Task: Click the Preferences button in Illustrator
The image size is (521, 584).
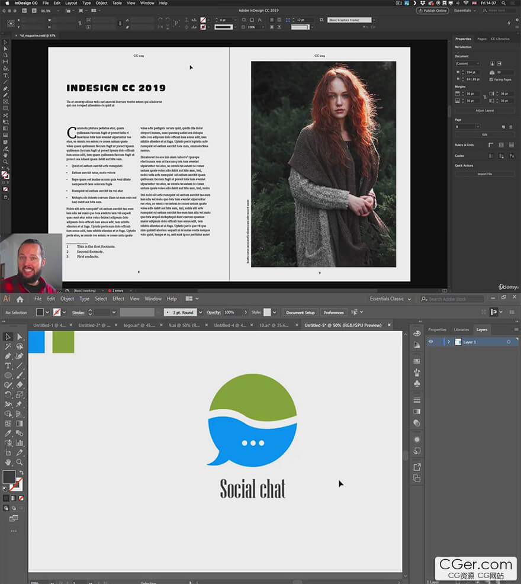Action: pos(333,313)
